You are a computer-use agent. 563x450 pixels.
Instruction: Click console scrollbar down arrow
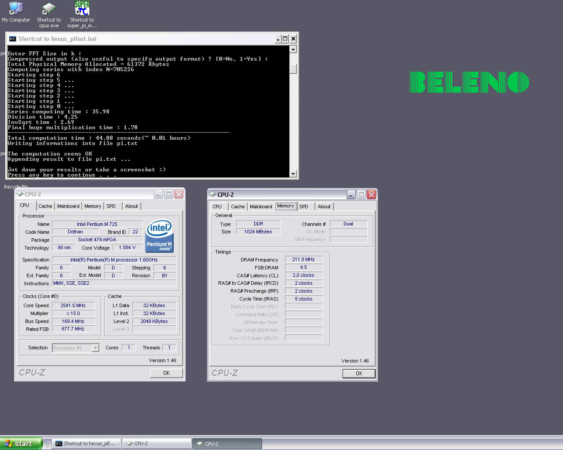[293, 174]
